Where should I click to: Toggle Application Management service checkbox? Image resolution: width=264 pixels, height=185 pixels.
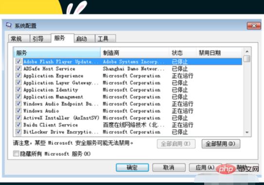click(18, 96)
